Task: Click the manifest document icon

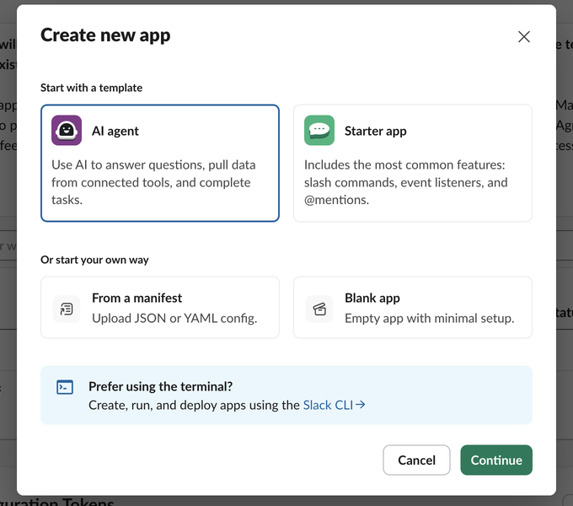Action: pos(67,309)
